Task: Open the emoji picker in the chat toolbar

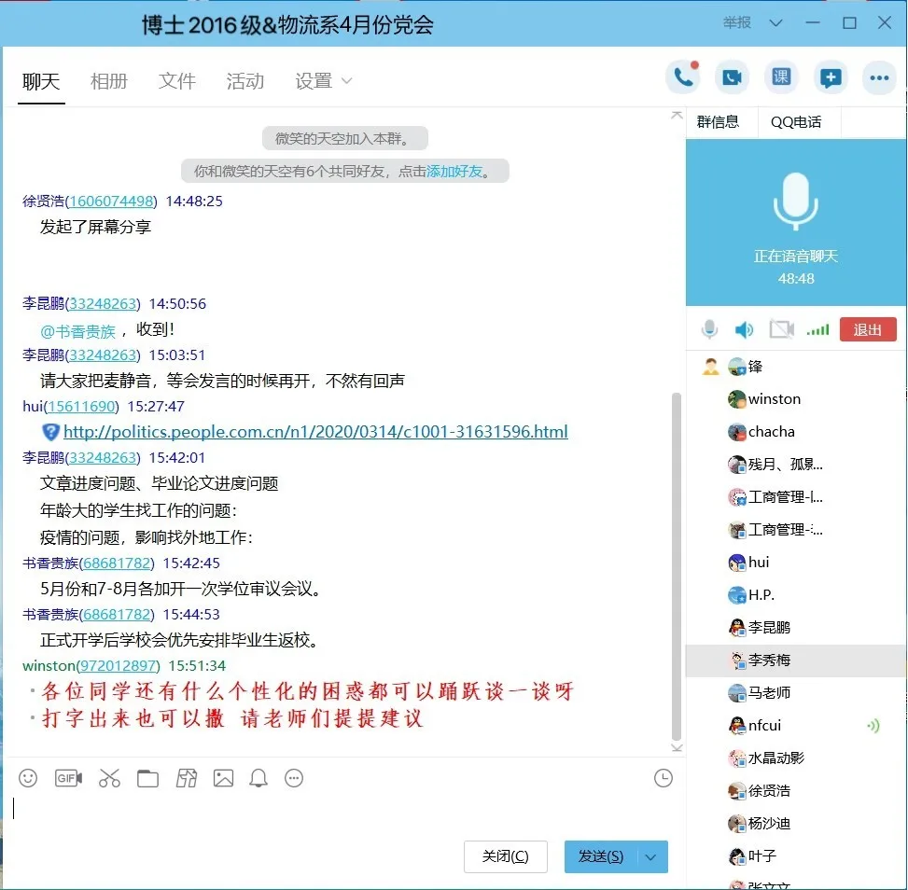Action: [29, 778]
